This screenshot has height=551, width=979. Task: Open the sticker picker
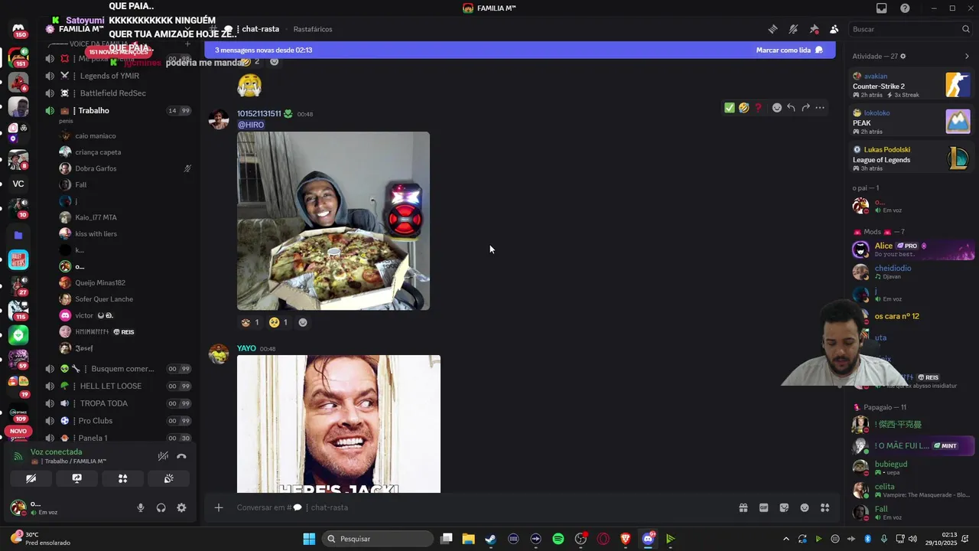(784, 507)
